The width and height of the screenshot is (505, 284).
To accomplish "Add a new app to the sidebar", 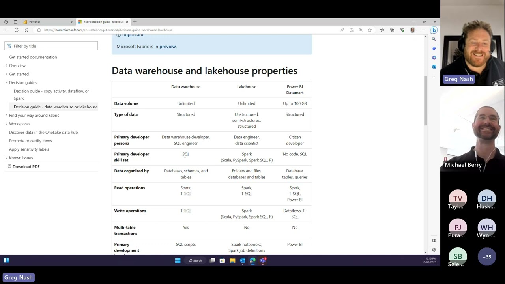I will (434, 77).
